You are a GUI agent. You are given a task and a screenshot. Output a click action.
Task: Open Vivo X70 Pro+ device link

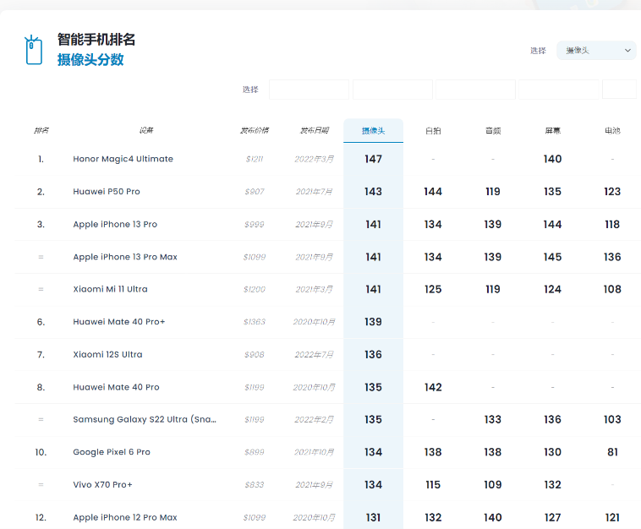click(x=102, y=485)
